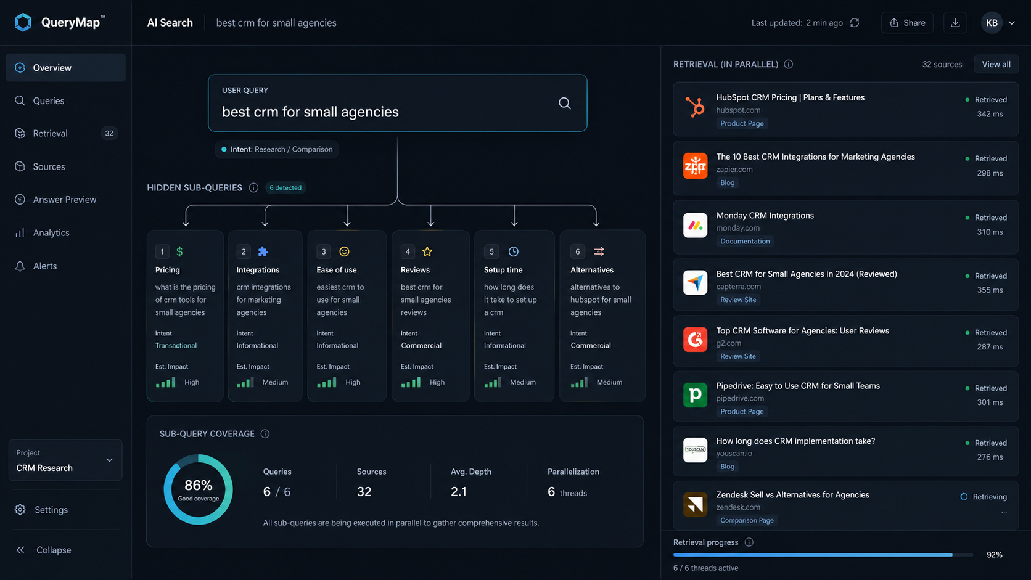Click the Zendesk logo icon
The image size is (1031, 580).
695,504
